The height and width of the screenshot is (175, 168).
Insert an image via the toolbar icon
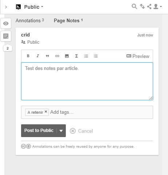(x=67, y=56)
